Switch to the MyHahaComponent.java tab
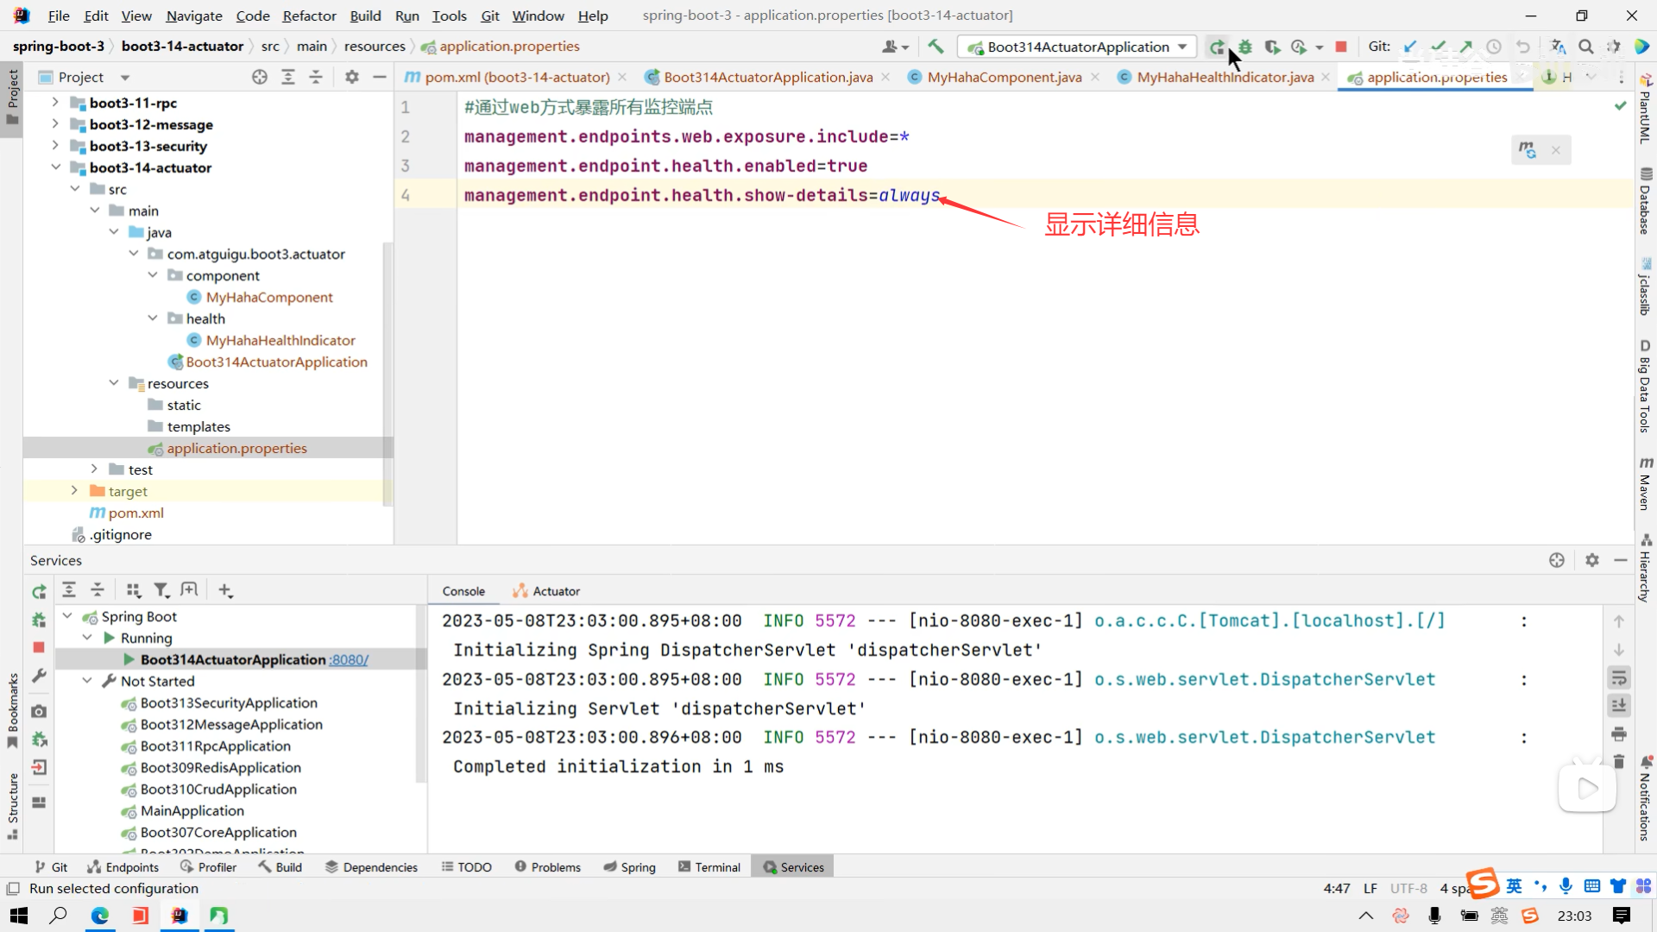 [1004, 78]
